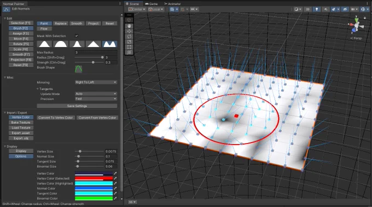The width and height of the screenshot is (372, 207).
Task: Open the draw mode sphere icon
Action: [298, 9]
